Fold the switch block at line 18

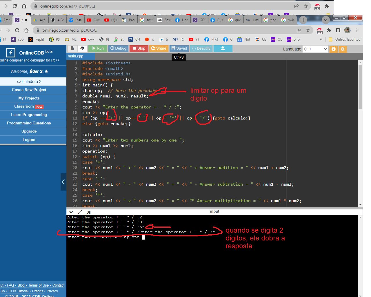[x=79, y=157]
